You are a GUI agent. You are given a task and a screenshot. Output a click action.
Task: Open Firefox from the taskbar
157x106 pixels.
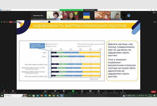42,96
